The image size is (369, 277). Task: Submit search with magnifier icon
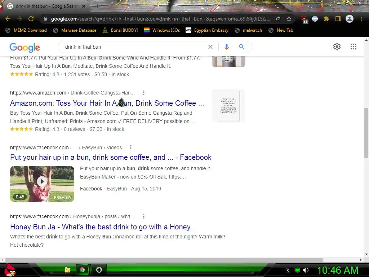[241, 47]
